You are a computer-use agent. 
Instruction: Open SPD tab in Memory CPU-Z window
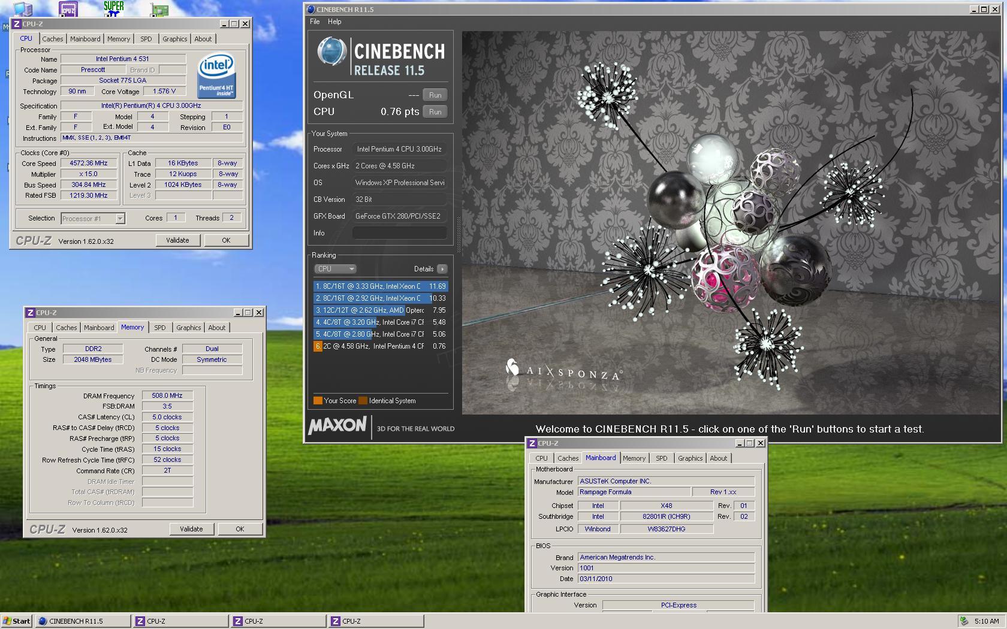coord(160,328)
